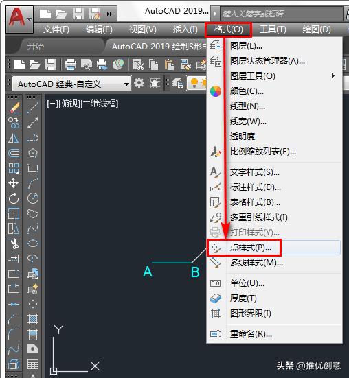Select the Rotate tool
The width and height of the screenshot is (349, 378).
click(x=14, y=198)
